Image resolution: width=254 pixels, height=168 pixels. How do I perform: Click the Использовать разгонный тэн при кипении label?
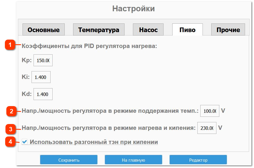[94, 142]
